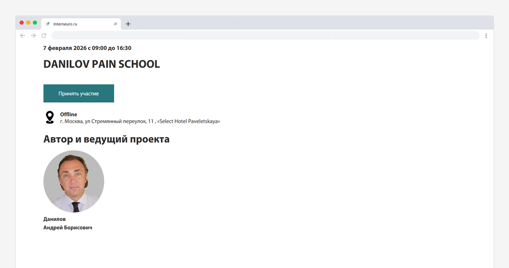Viewport: 509px width, 268px height.
Task: Click the Автор и ведущий проекта heading
Action: (x=106, y=139)
